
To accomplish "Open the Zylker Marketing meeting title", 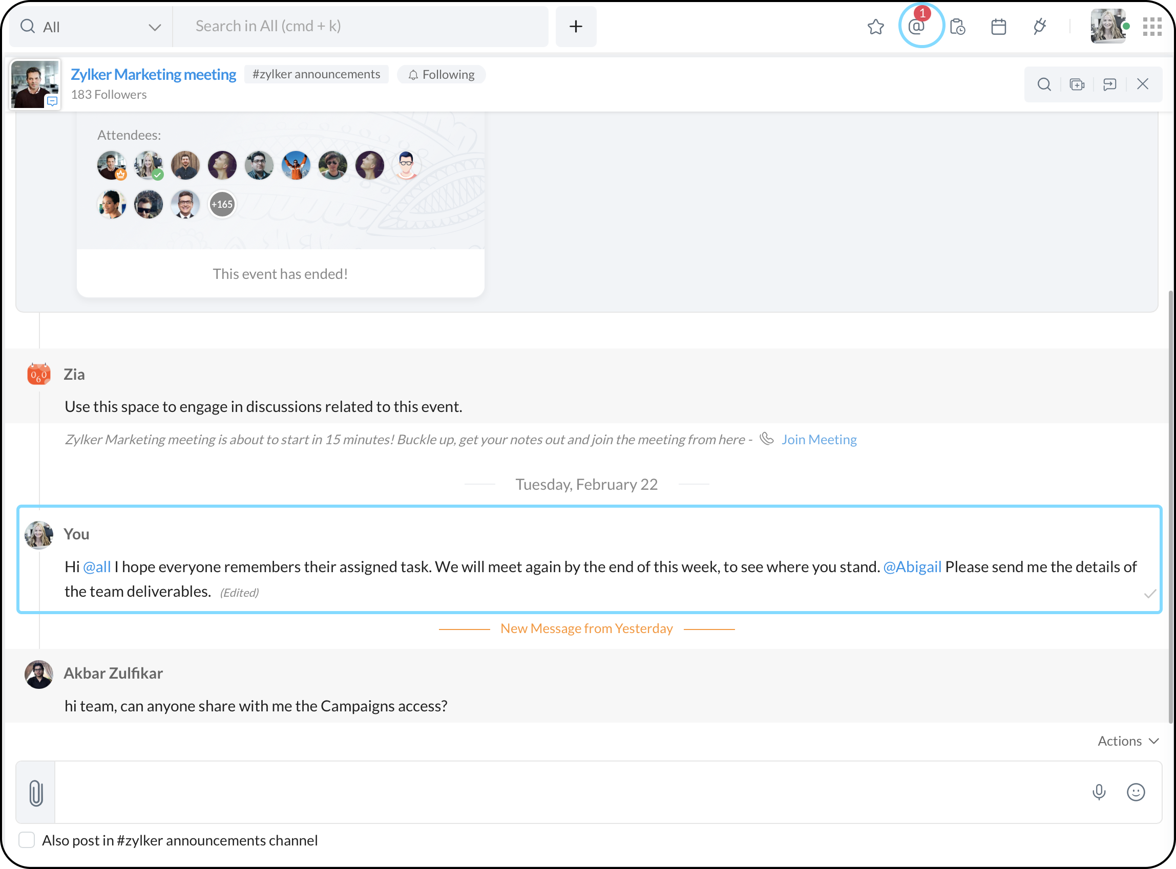I will point(153,74).
